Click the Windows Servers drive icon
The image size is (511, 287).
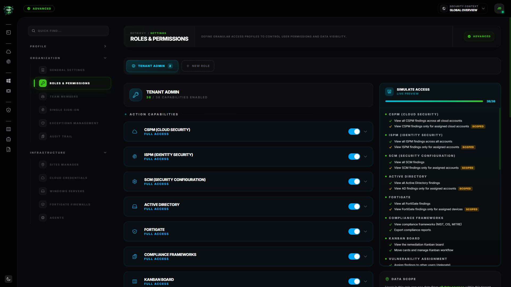(x=43, y=191)
